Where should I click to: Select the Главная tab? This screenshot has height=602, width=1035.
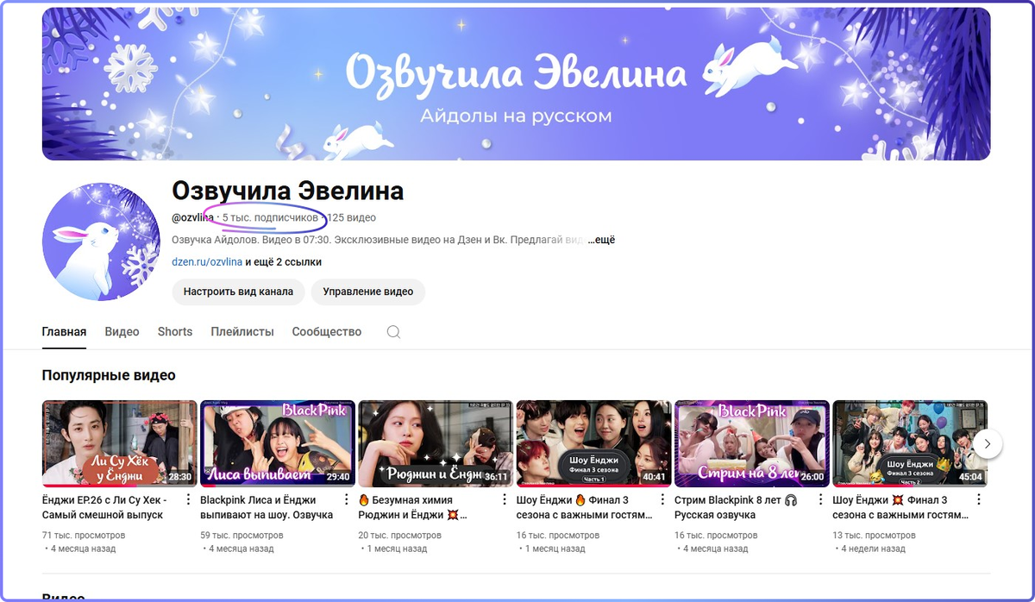point(64,331)
